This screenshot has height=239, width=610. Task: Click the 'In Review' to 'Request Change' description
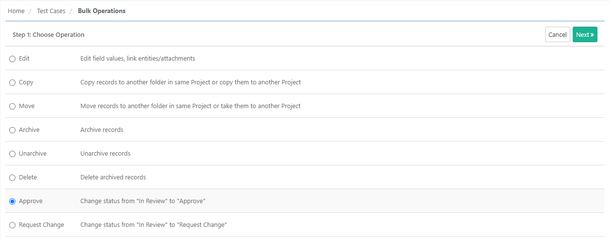pyautogui.click(x=153, y=224)
